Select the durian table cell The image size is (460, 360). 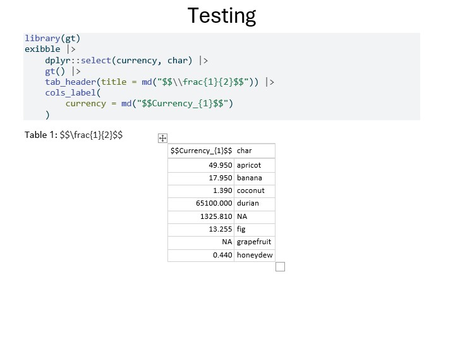click(255, 203)
